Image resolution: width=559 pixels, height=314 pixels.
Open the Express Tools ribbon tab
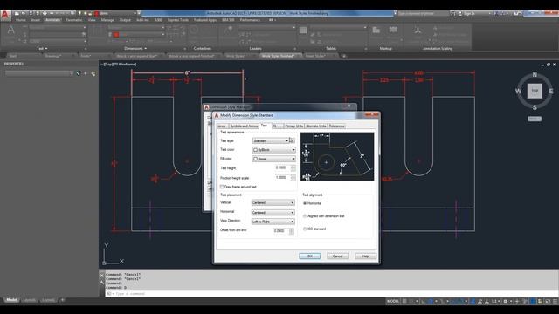(178, 20)
